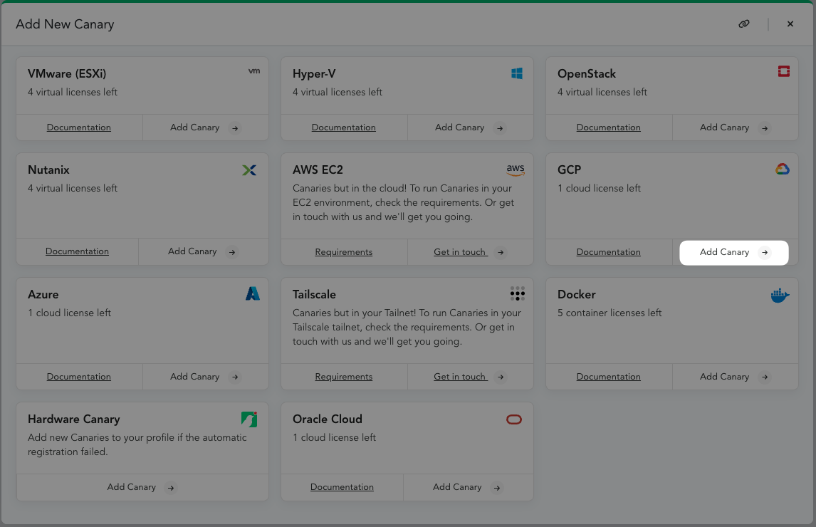Image resolution: width=816 pixels, height=527 pixels.
Task: Click the Hyper-V Windows logo icon
Action: 517,73
